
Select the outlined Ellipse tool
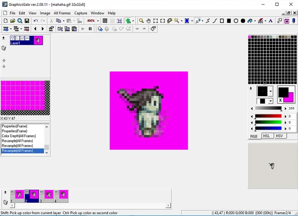click(x=236, y=21)
